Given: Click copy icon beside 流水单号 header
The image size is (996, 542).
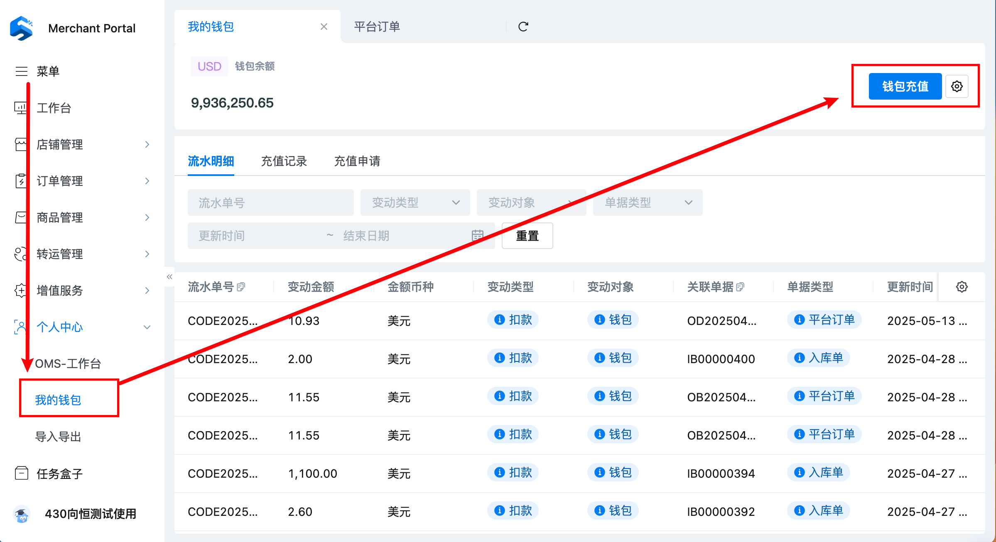Looking at the screenshot, I should click(x=241, y=287).
